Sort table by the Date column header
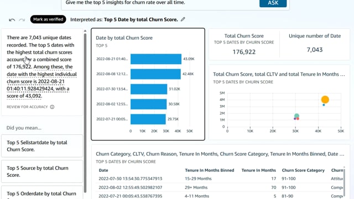Image resolution: width=354 pixels, height=199 pixels. (103, 170)
